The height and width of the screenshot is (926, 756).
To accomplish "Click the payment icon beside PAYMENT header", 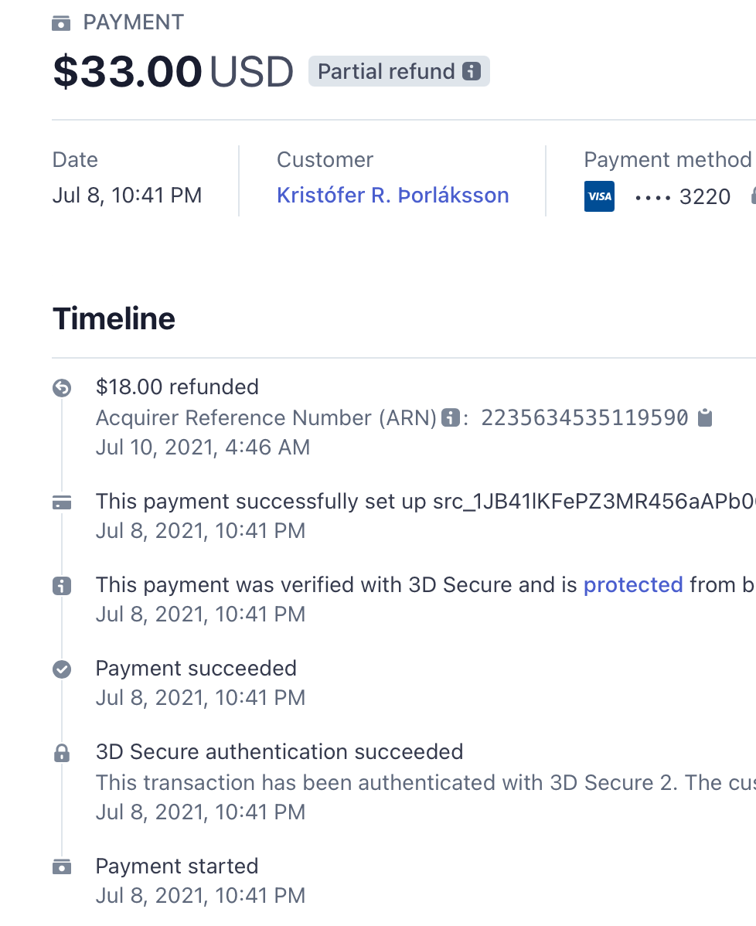I will coord(61,23).
